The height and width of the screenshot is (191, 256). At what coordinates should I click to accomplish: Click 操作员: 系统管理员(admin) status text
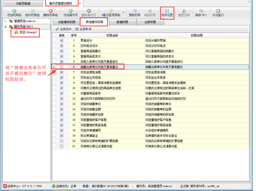tap(154, 186)
